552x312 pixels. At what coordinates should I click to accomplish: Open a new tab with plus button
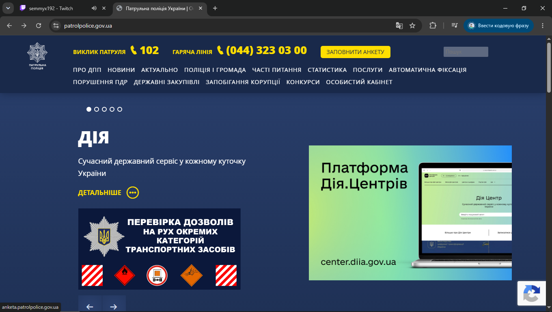[215, 8]
